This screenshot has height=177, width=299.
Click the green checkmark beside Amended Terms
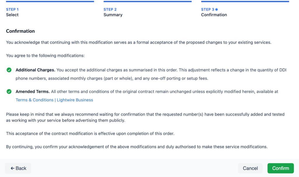click(9, 91)
